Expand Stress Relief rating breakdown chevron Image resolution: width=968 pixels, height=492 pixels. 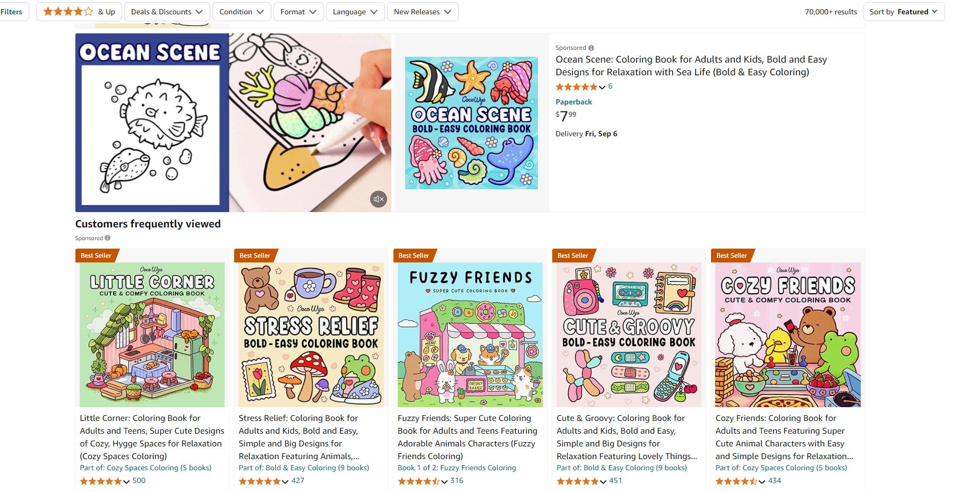[285, 481]
